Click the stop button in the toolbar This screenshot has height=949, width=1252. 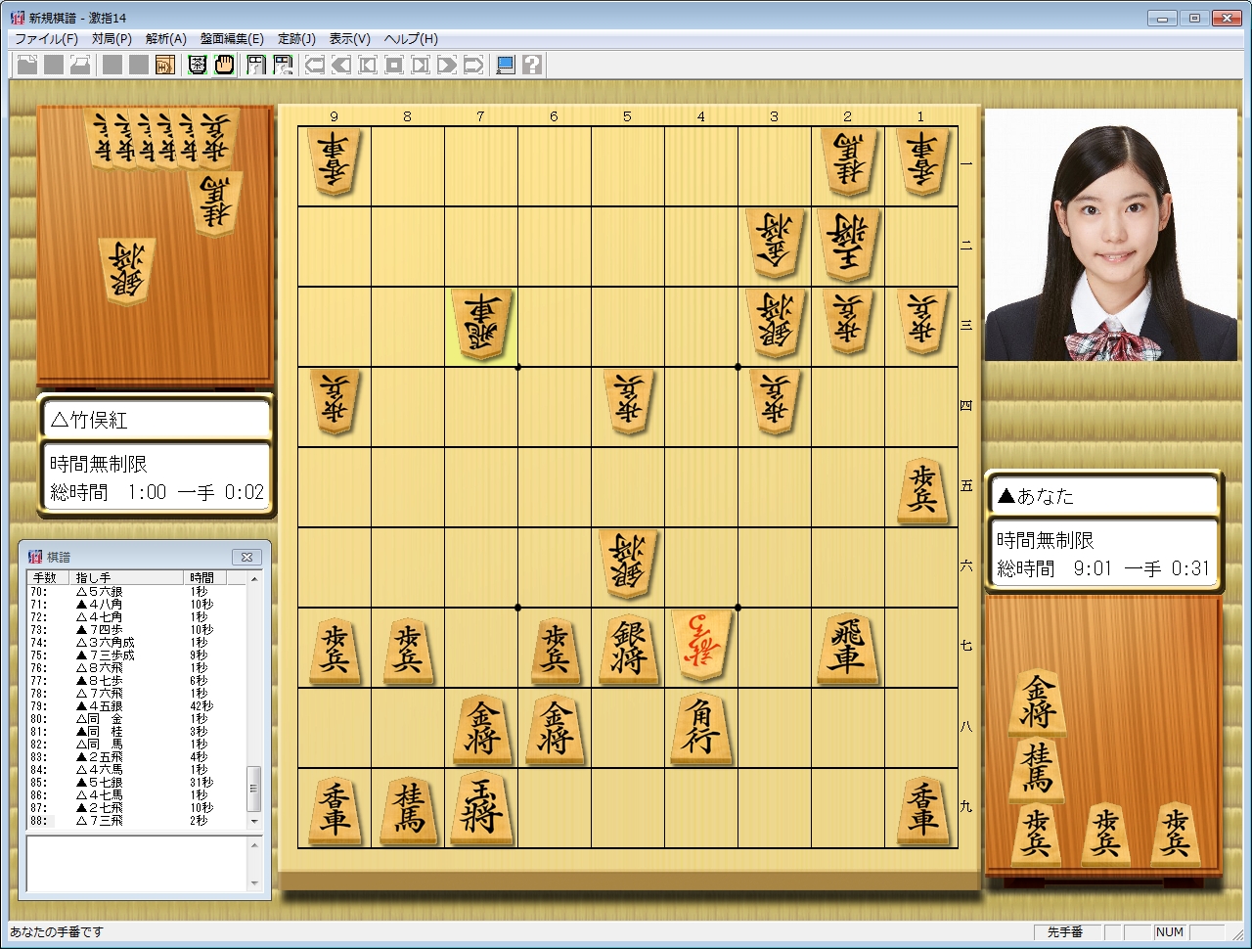coord(394,66)
